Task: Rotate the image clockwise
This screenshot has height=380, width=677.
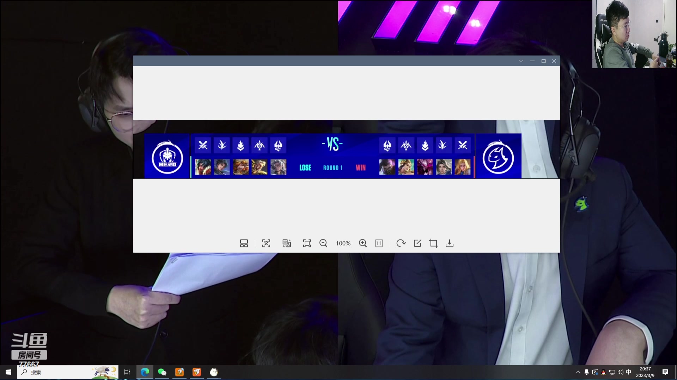Action: (x=401, y=243)
